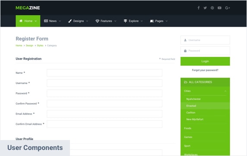
Task: Open the Pinterest social icon
Action: 212,8
